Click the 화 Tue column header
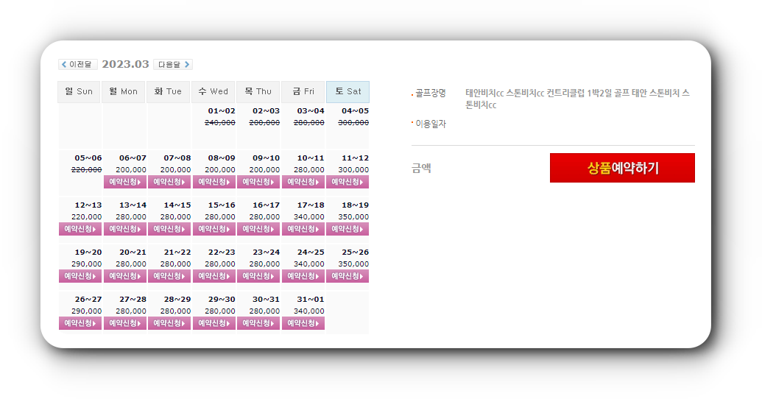This screenshot has width=762, height=399. (168, 91)
